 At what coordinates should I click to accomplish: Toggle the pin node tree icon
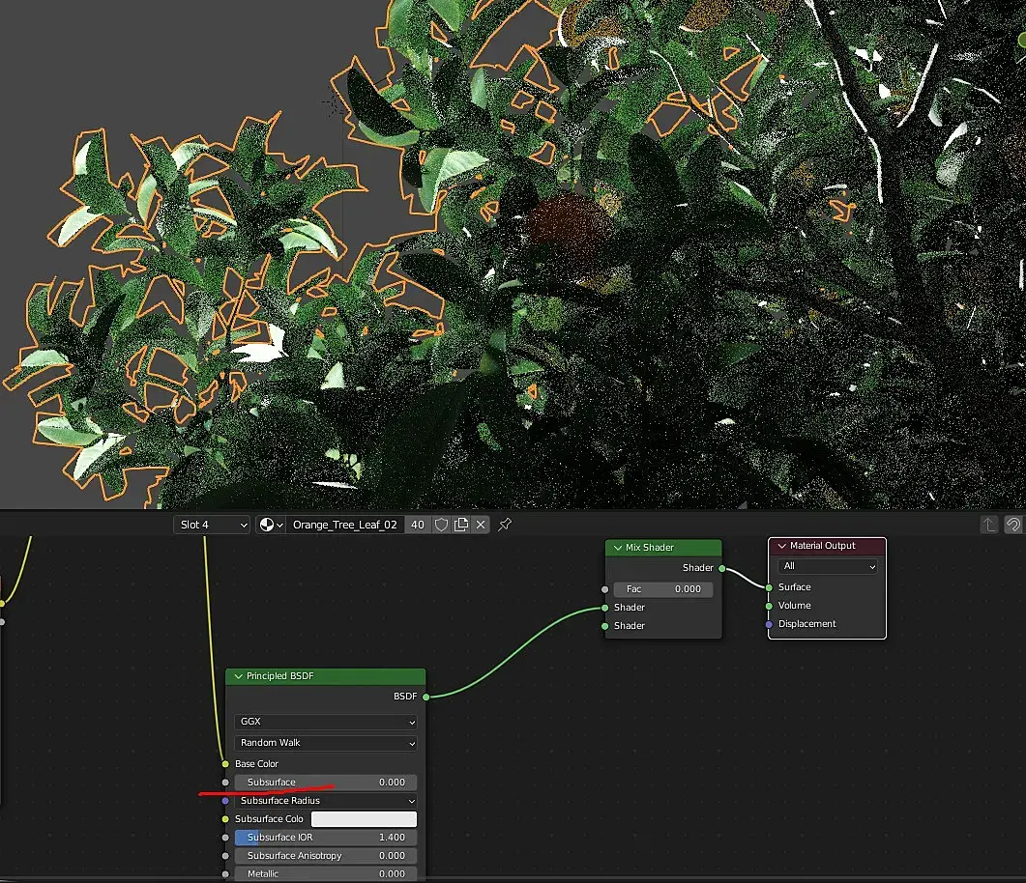tap(505, 525)
